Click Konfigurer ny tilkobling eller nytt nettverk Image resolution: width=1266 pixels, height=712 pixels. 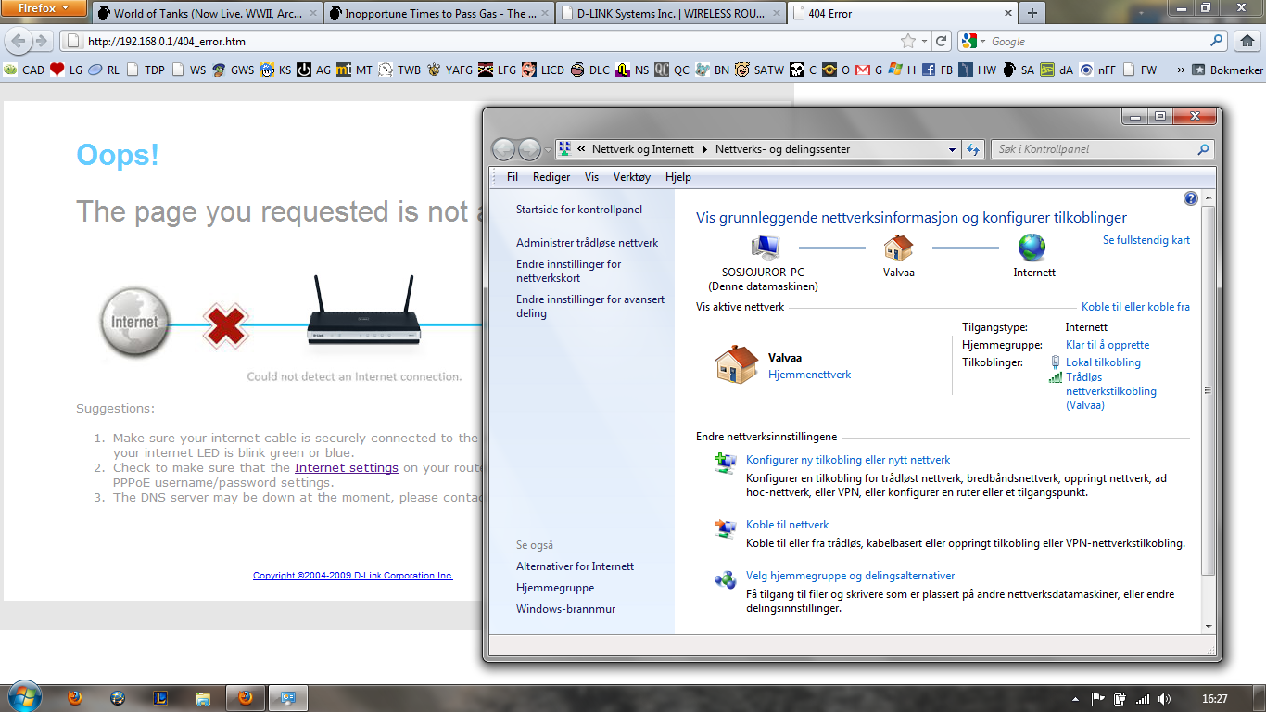click(848, 460)
